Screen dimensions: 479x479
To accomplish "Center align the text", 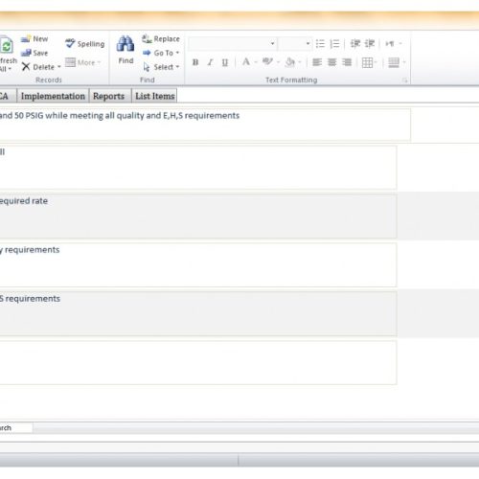I will point(331,62).
